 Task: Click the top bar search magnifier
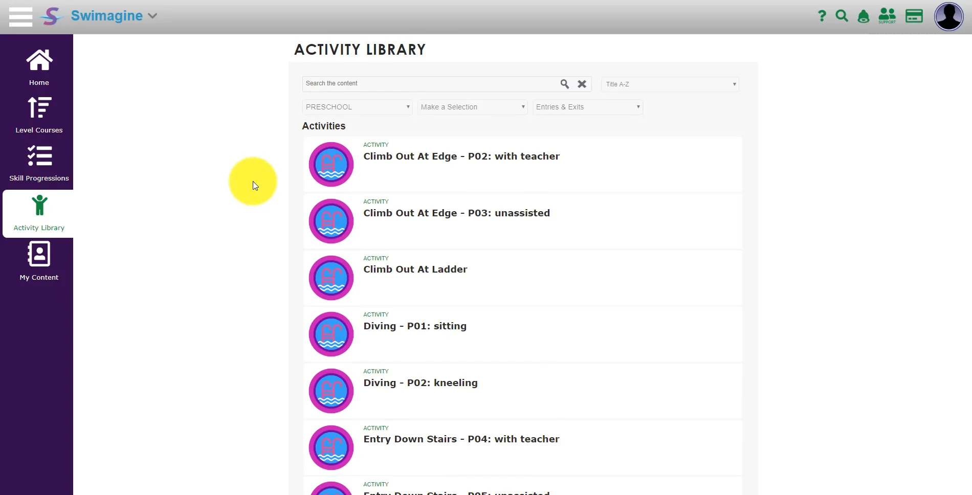pos(842,16)
